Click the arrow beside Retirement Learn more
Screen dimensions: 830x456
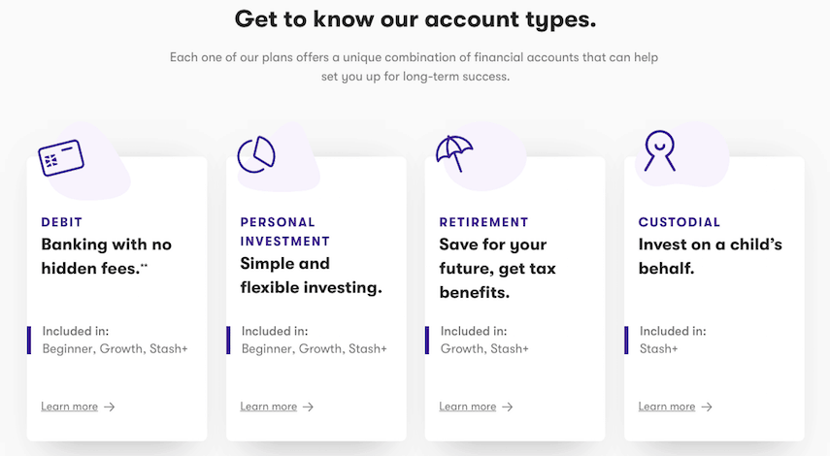507,407
